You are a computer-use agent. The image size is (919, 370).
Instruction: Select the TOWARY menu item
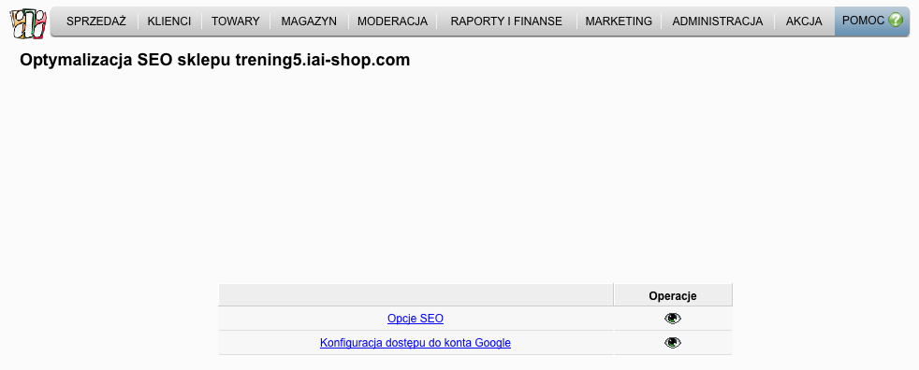click(x=236, y=21)
